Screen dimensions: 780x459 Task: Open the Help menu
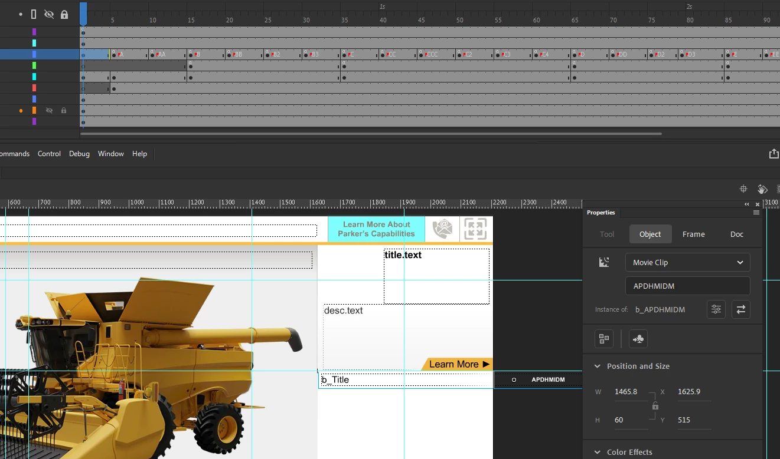point(139,154)
